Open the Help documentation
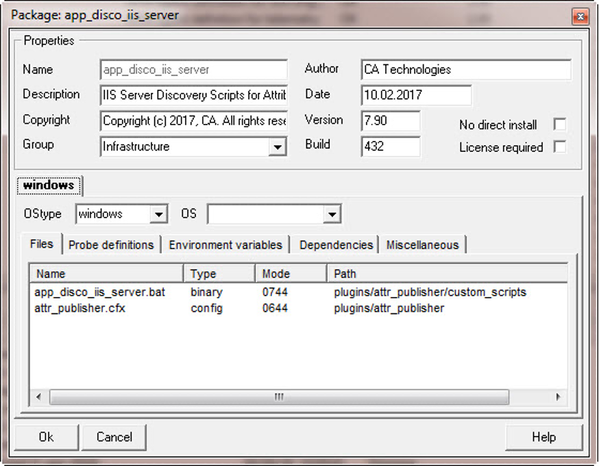The height and width of the screenshot is (466, 599). [543, 437]
